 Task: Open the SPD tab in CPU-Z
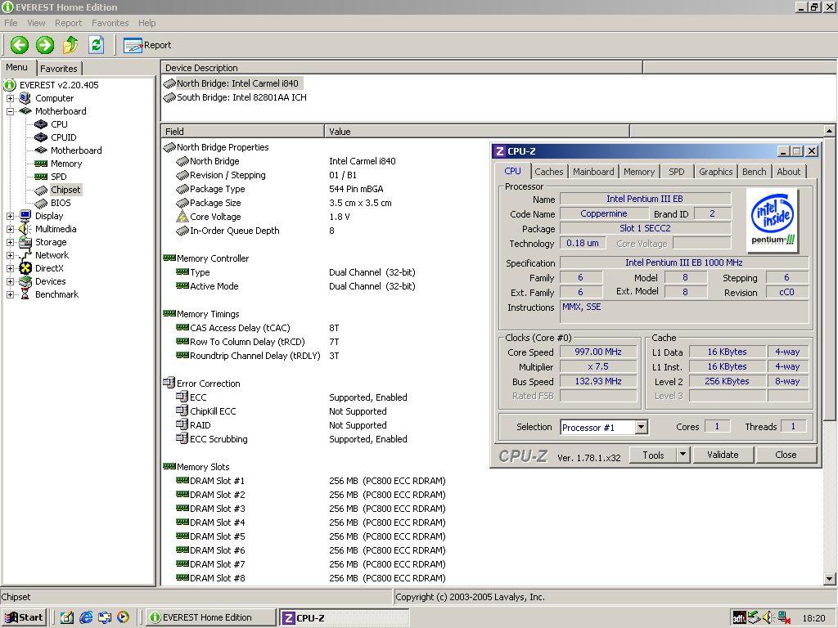[x=677, y=172]
